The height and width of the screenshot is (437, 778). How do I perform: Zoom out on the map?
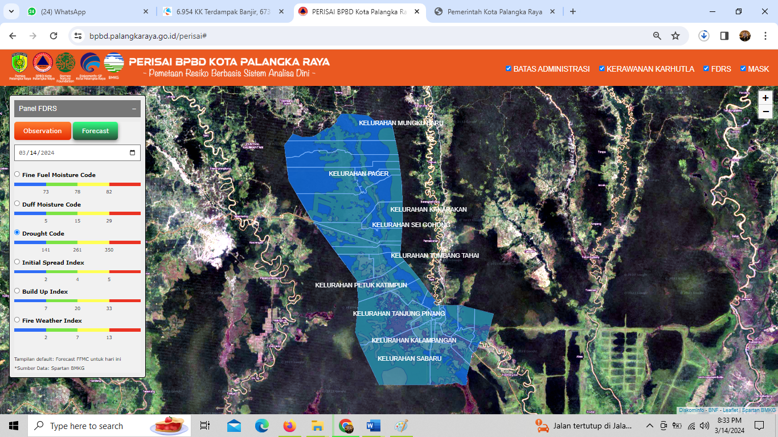tap(765, 112)
